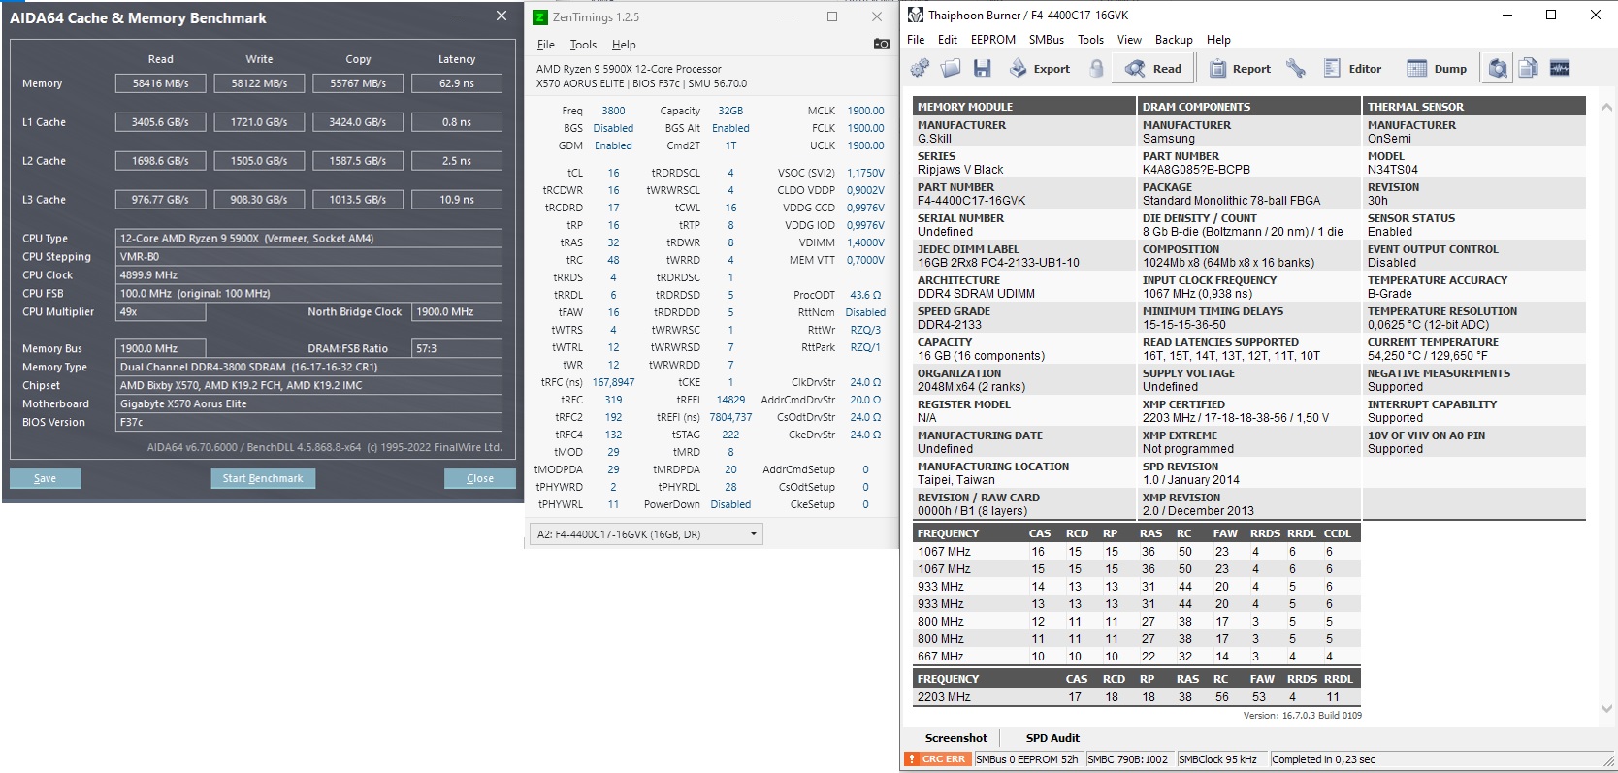Click the GDM Enabled value in ZenTimings
Screen dimensions: 1618x773
click(613, 145)
